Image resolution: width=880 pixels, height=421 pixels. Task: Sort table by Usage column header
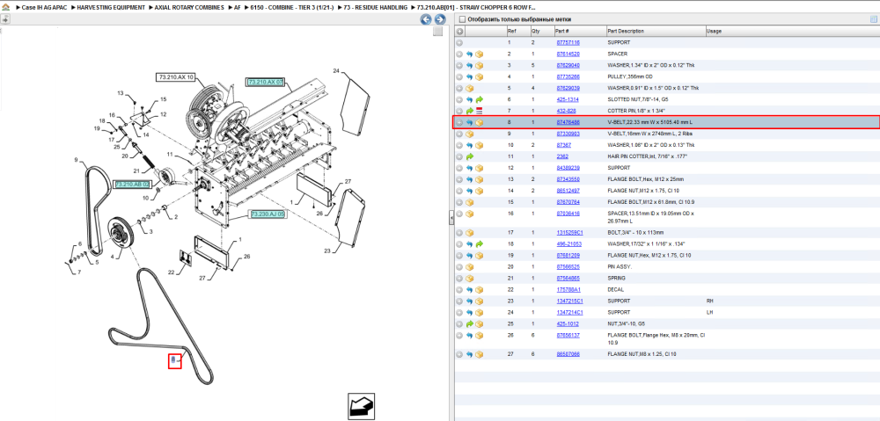[714, 32]
